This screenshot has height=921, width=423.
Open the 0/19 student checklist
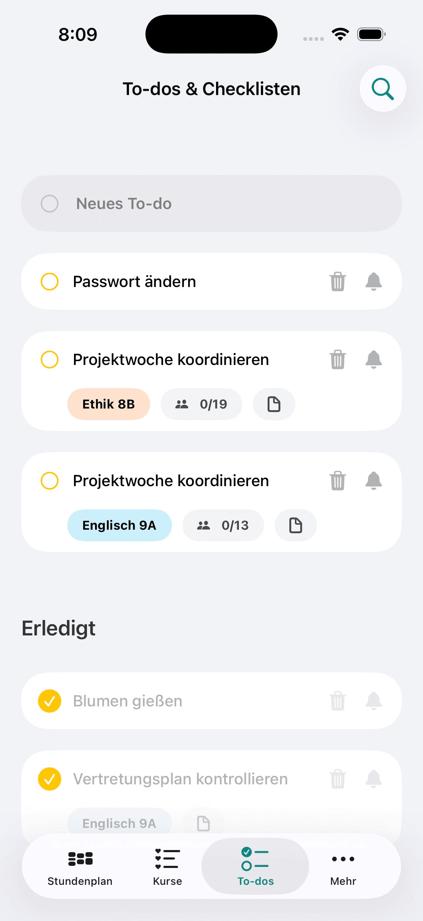tap(201, 404)
